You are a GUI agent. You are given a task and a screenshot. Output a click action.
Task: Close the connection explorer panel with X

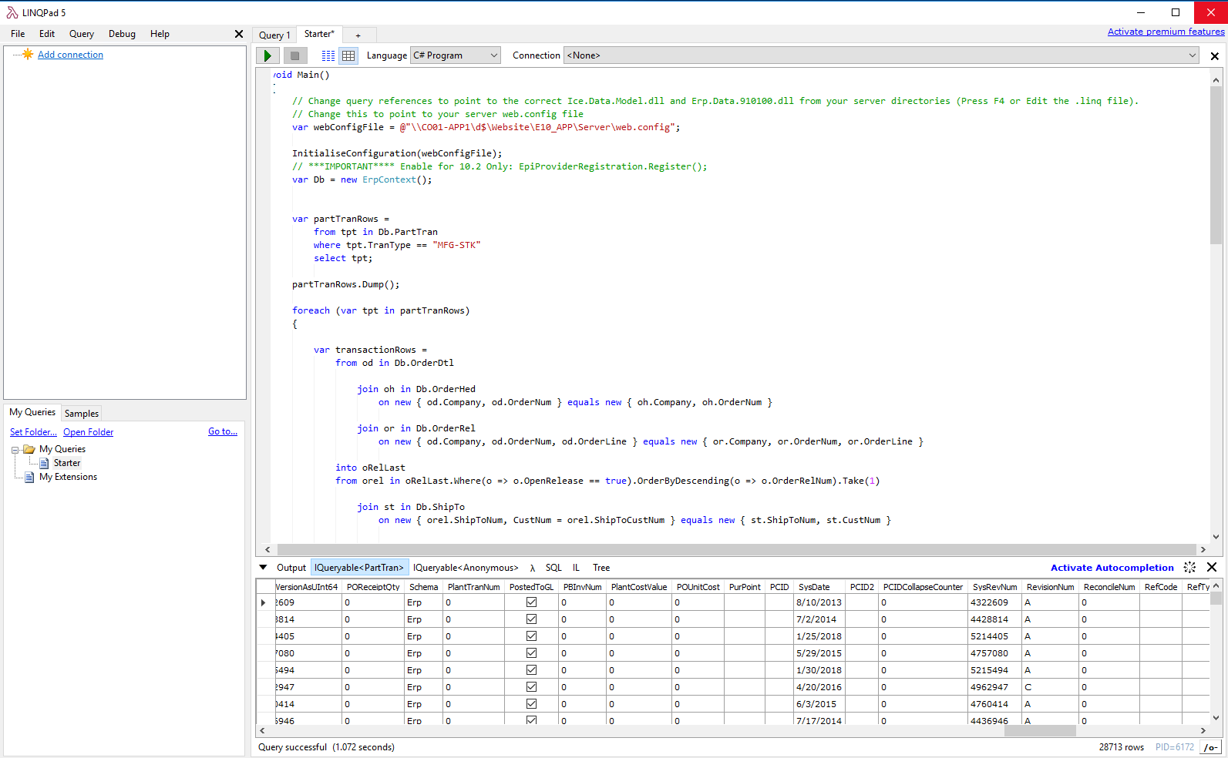point(239,34)
